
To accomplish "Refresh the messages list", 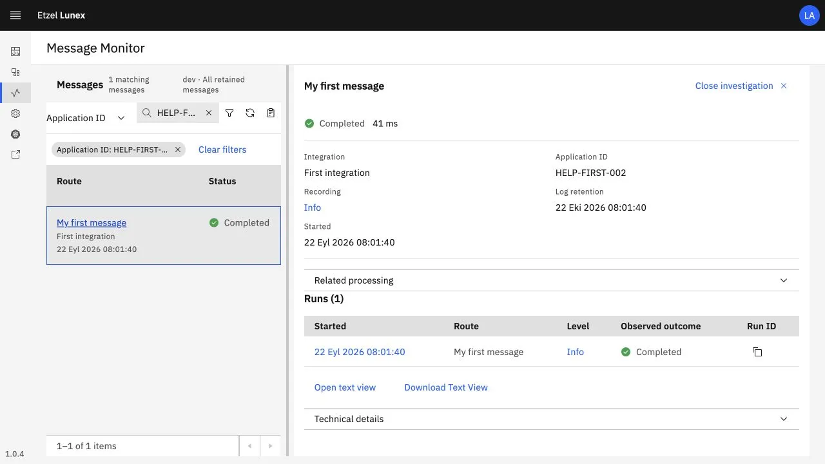I will 250,113.
